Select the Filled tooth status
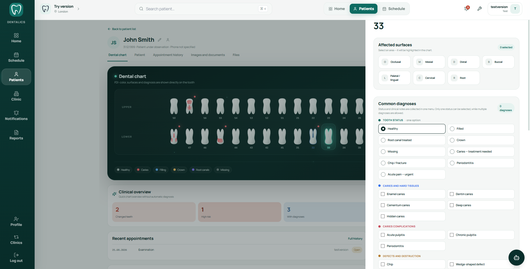Viewport: 530px width, 269px height. [481, 129]
